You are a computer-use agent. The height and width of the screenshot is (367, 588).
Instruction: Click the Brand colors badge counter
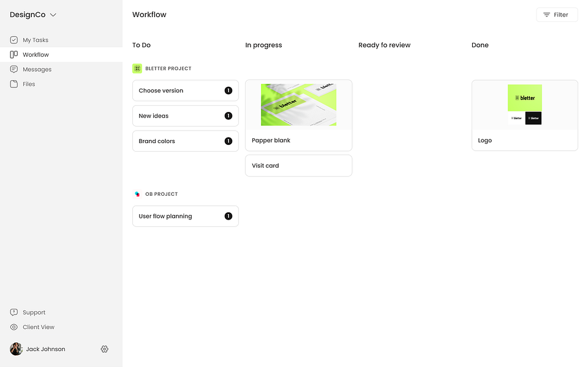click(228, 141)
